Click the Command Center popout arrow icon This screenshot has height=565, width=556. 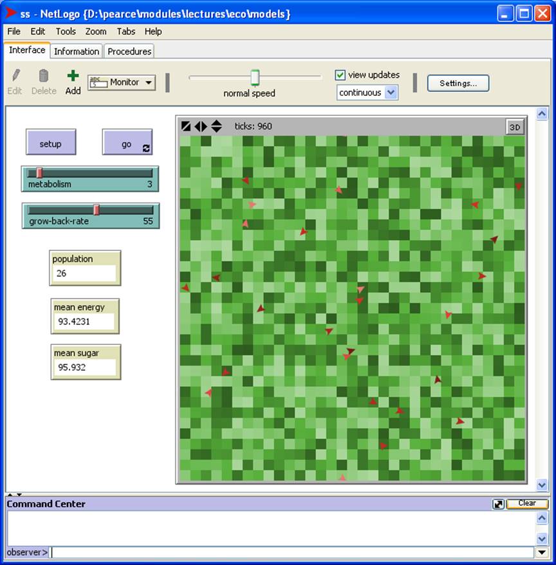(498, 504)
